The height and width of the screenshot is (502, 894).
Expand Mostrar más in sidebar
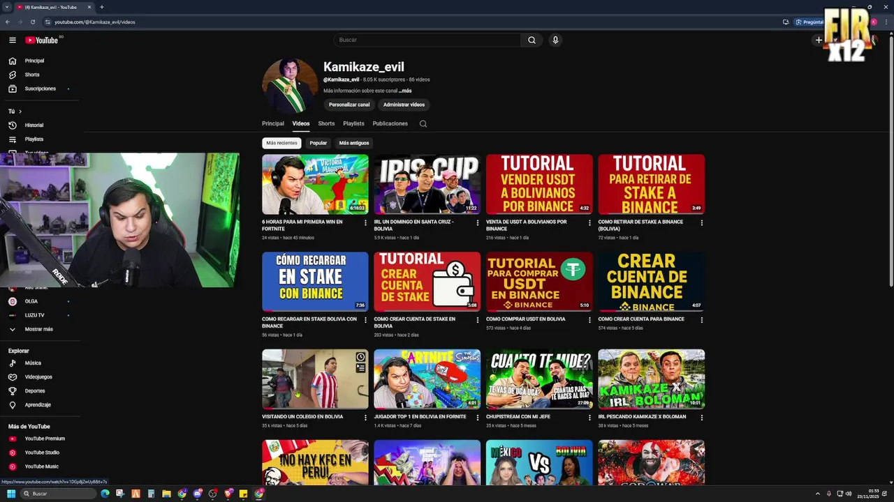tap(40, 329)
